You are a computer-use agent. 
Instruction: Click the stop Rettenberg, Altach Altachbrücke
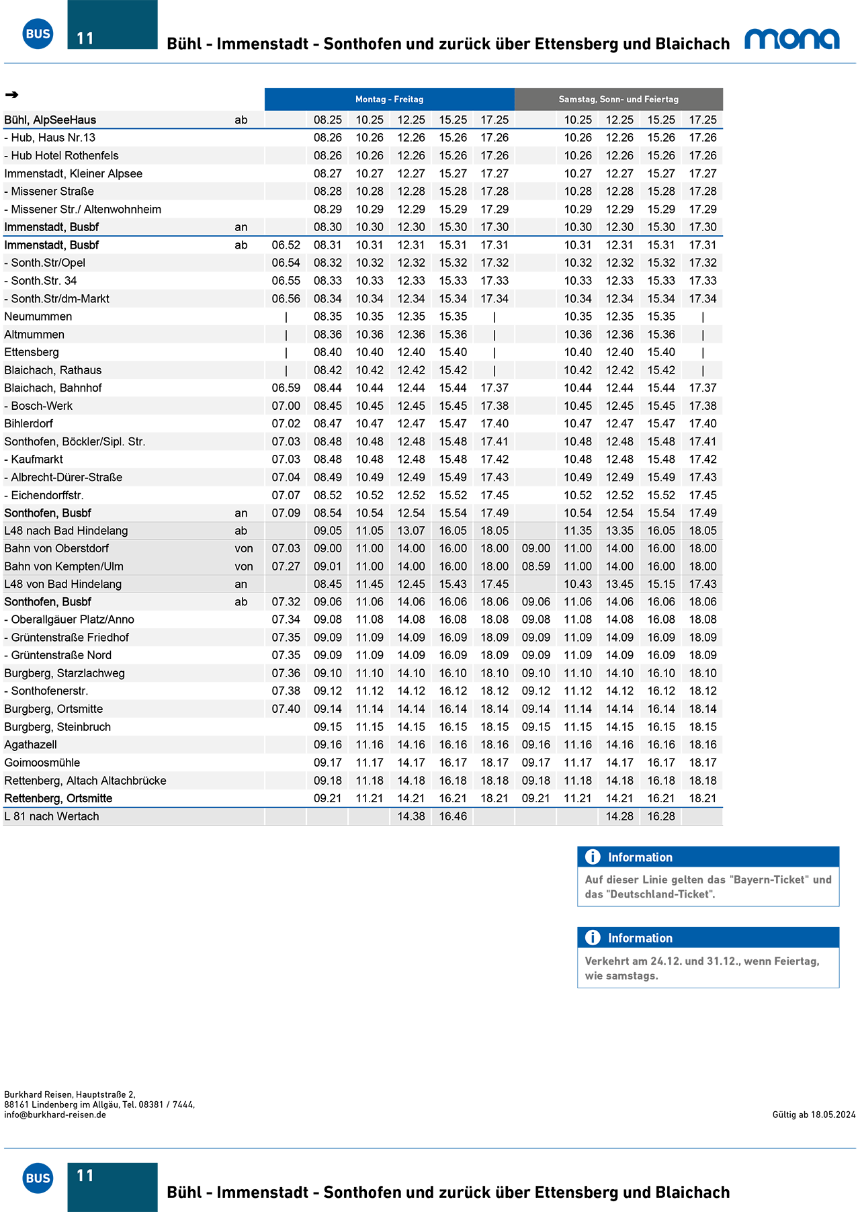(x=85, y=780)
